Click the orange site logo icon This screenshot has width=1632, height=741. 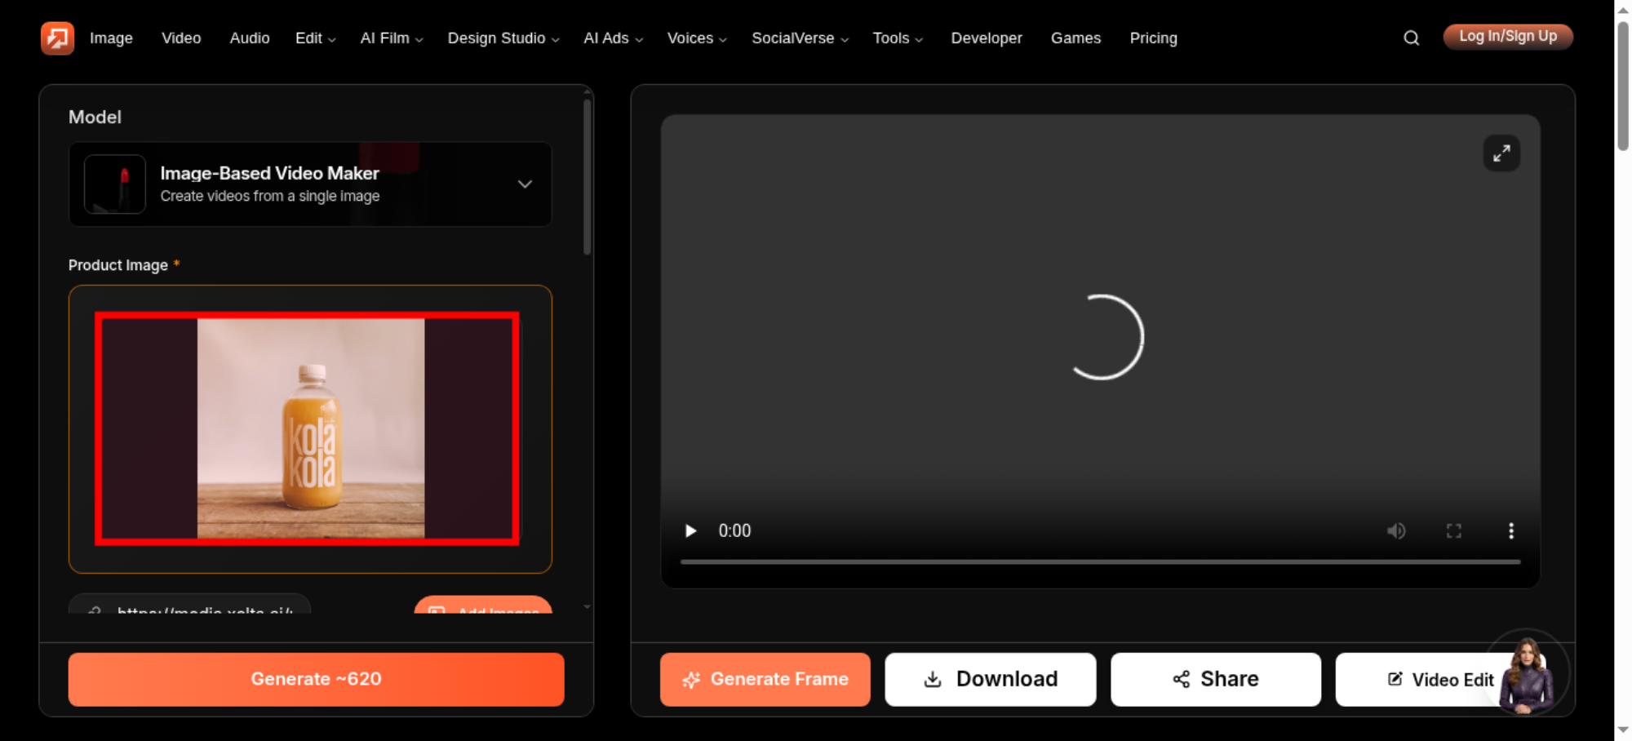57,38
